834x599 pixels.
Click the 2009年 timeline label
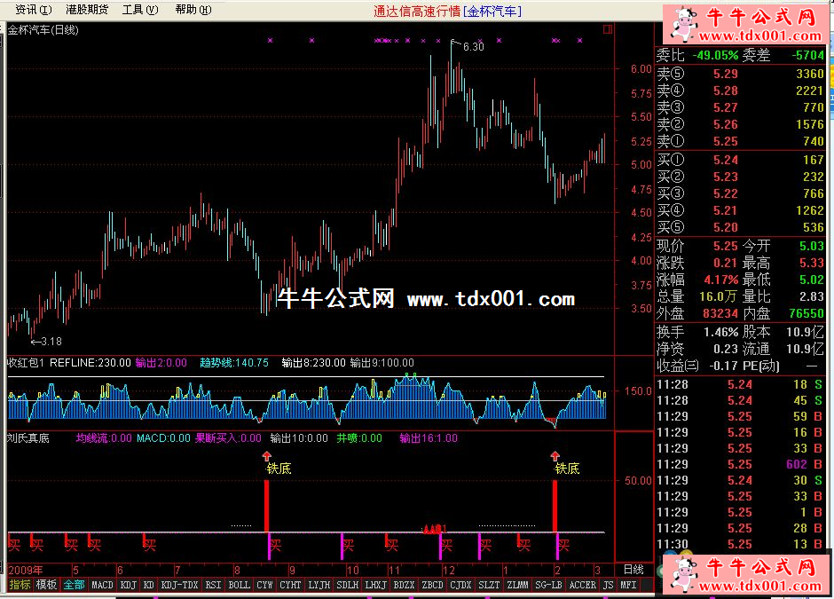26,571
